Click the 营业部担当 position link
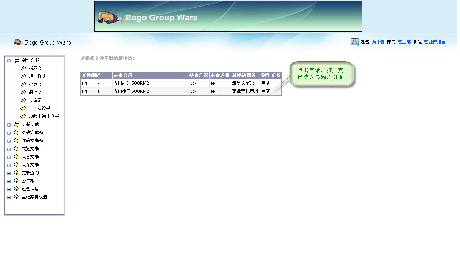This screenshot has height=274, width=460. coord(435,42)
